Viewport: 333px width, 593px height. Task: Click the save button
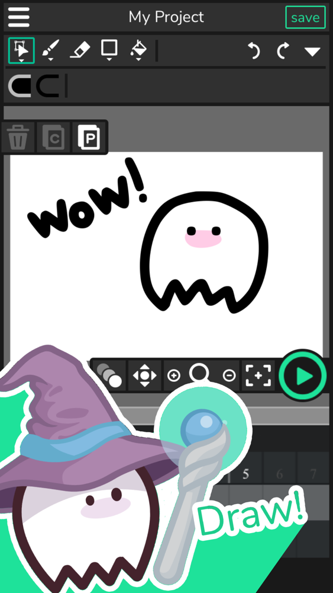tap(305, 17)
